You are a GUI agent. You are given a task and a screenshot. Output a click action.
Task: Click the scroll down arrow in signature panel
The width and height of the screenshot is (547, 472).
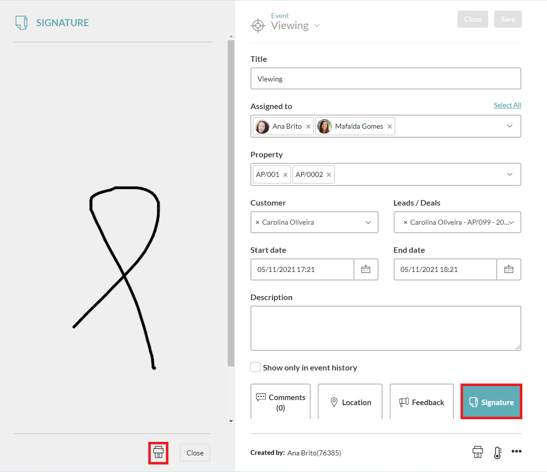click(x=231, y=421)
